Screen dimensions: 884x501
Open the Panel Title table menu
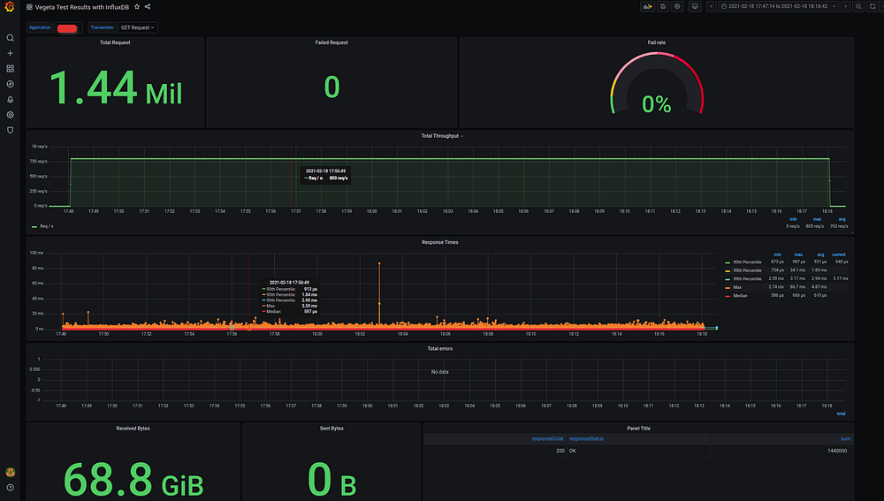(638, 429)
